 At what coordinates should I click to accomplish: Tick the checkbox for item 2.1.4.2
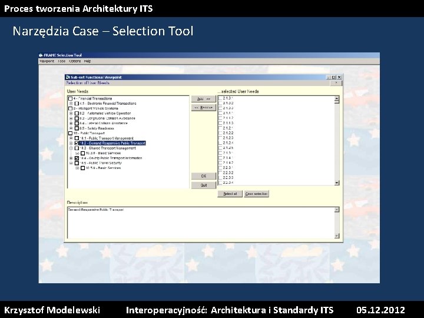tap(220, 163)
